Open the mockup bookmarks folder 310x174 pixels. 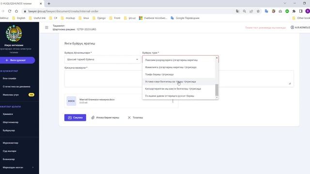[x=68, y=18]
